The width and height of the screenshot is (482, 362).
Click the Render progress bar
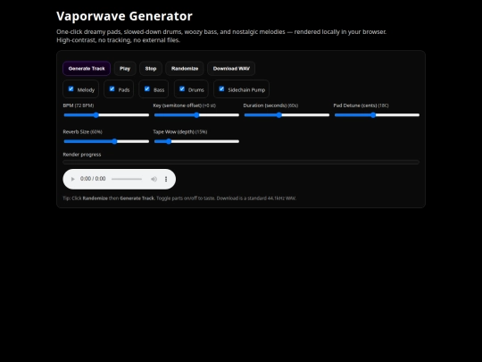241,162
